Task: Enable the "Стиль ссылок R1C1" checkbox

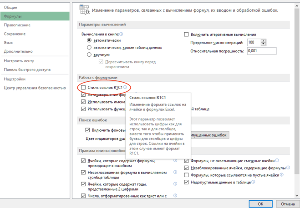Action: pyautogui.click(x=83, y=87)
